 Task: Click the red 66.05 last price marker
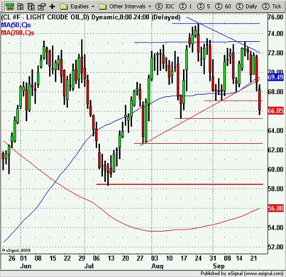tap(276, 111)
